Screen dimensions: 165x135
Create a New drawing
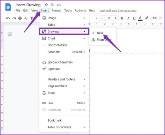[x=102, y=33]
